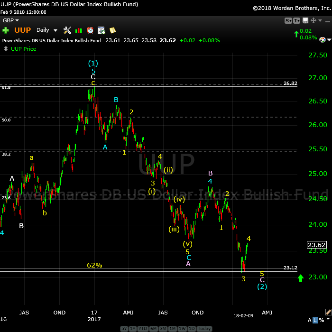Click the green up arrow near 23.00
This screenshot has height=332, width=332.
coord(301,278)
